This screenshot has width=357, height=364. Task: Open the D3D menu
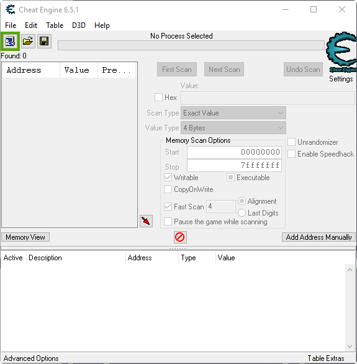[x=79, y=25]
